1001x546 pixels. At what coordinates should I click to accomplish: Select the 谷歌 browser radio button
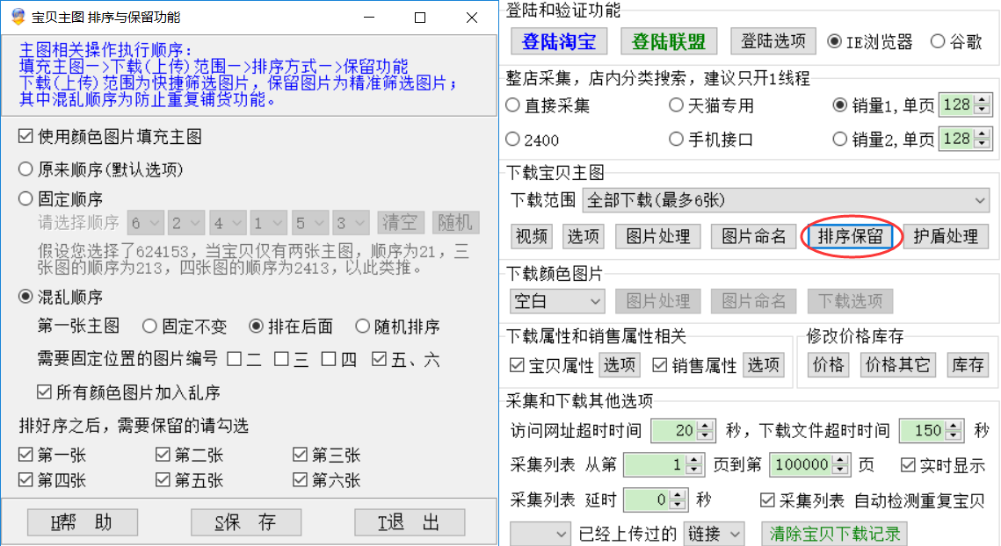(x=937, y=41)
